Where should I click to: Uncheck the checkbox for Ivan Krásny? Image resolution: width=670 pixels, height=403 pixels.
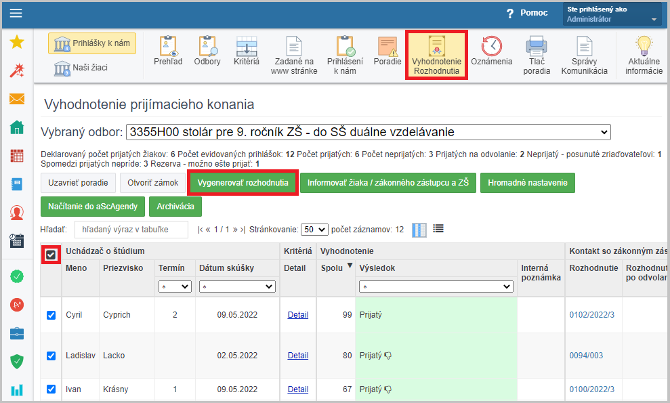click(x=51, y=389)
